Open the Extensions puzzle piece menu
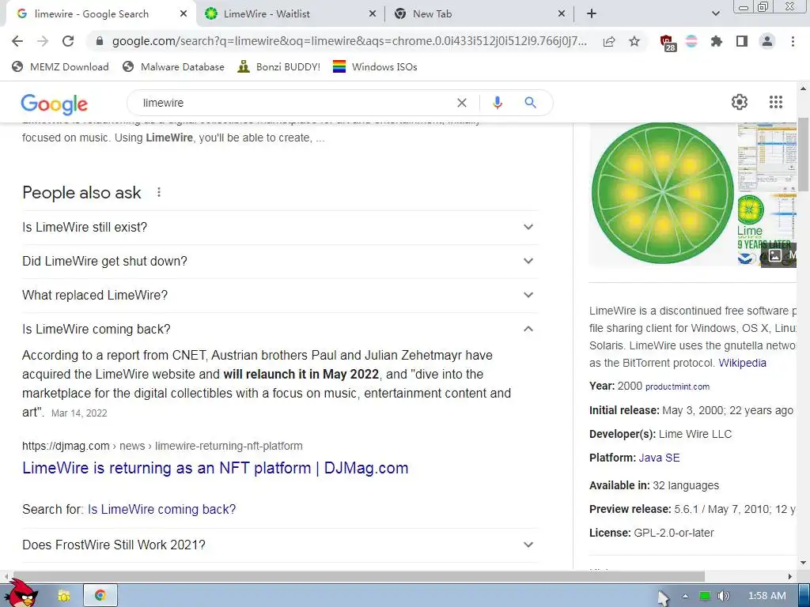Viewport: 810px width, 607px height. coord(716,41)
